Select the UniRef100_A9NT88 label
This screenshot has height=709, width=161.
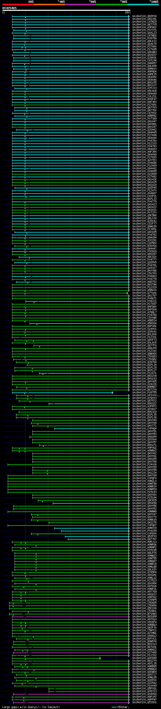point(144,484)
